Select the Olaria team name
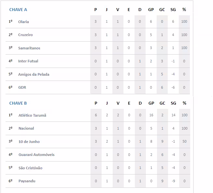 pos(23,22)
